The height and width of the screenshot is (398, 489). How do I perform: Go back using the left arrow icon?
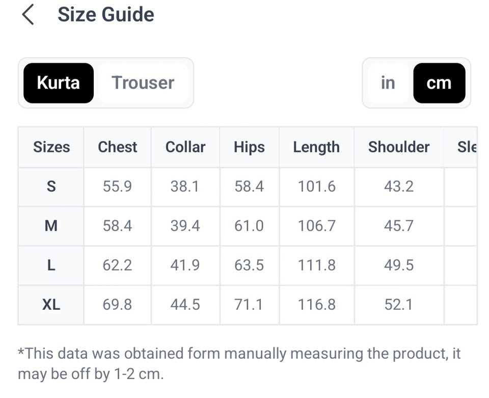(x=28, y=15)
